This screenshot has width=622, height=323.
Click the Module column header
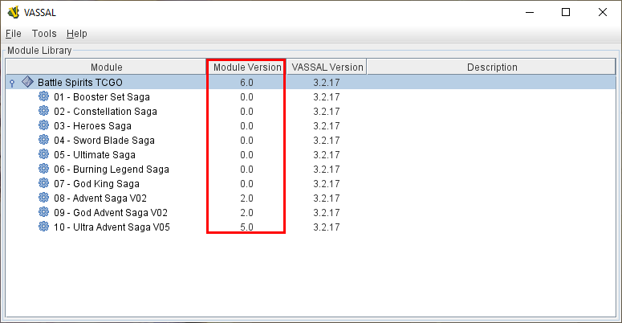(106, 67)
